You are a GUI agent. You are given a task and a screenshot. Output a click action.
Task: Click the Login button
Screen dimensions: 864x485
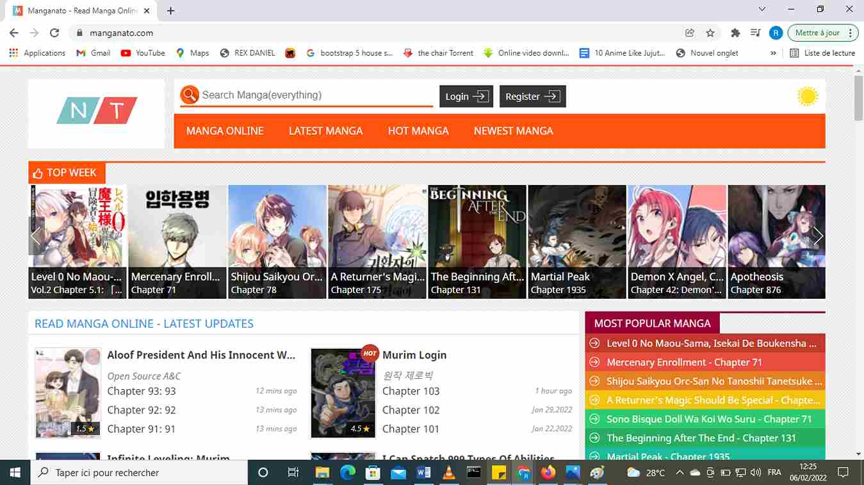coord(466,96)
